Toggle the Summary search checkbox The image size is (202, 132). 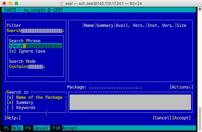(10, 102)
